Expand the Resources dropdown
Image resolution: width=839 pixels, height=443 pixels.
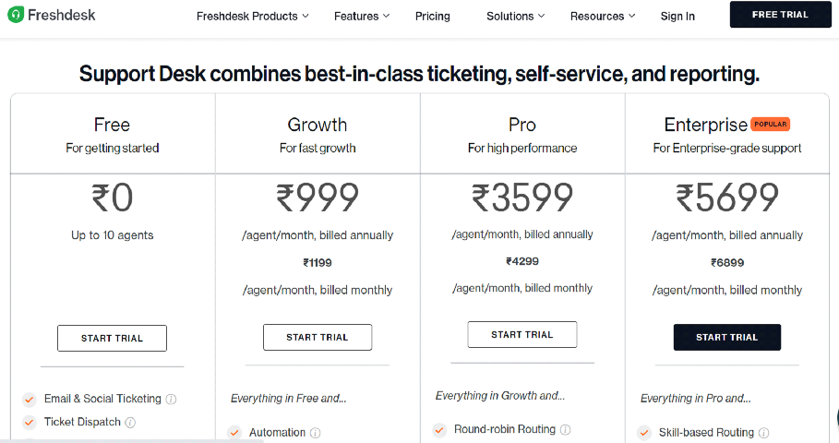603,16
